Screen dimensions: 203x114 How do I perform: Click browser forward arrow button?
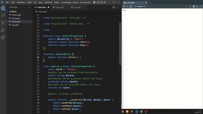[x=128, y=6]
